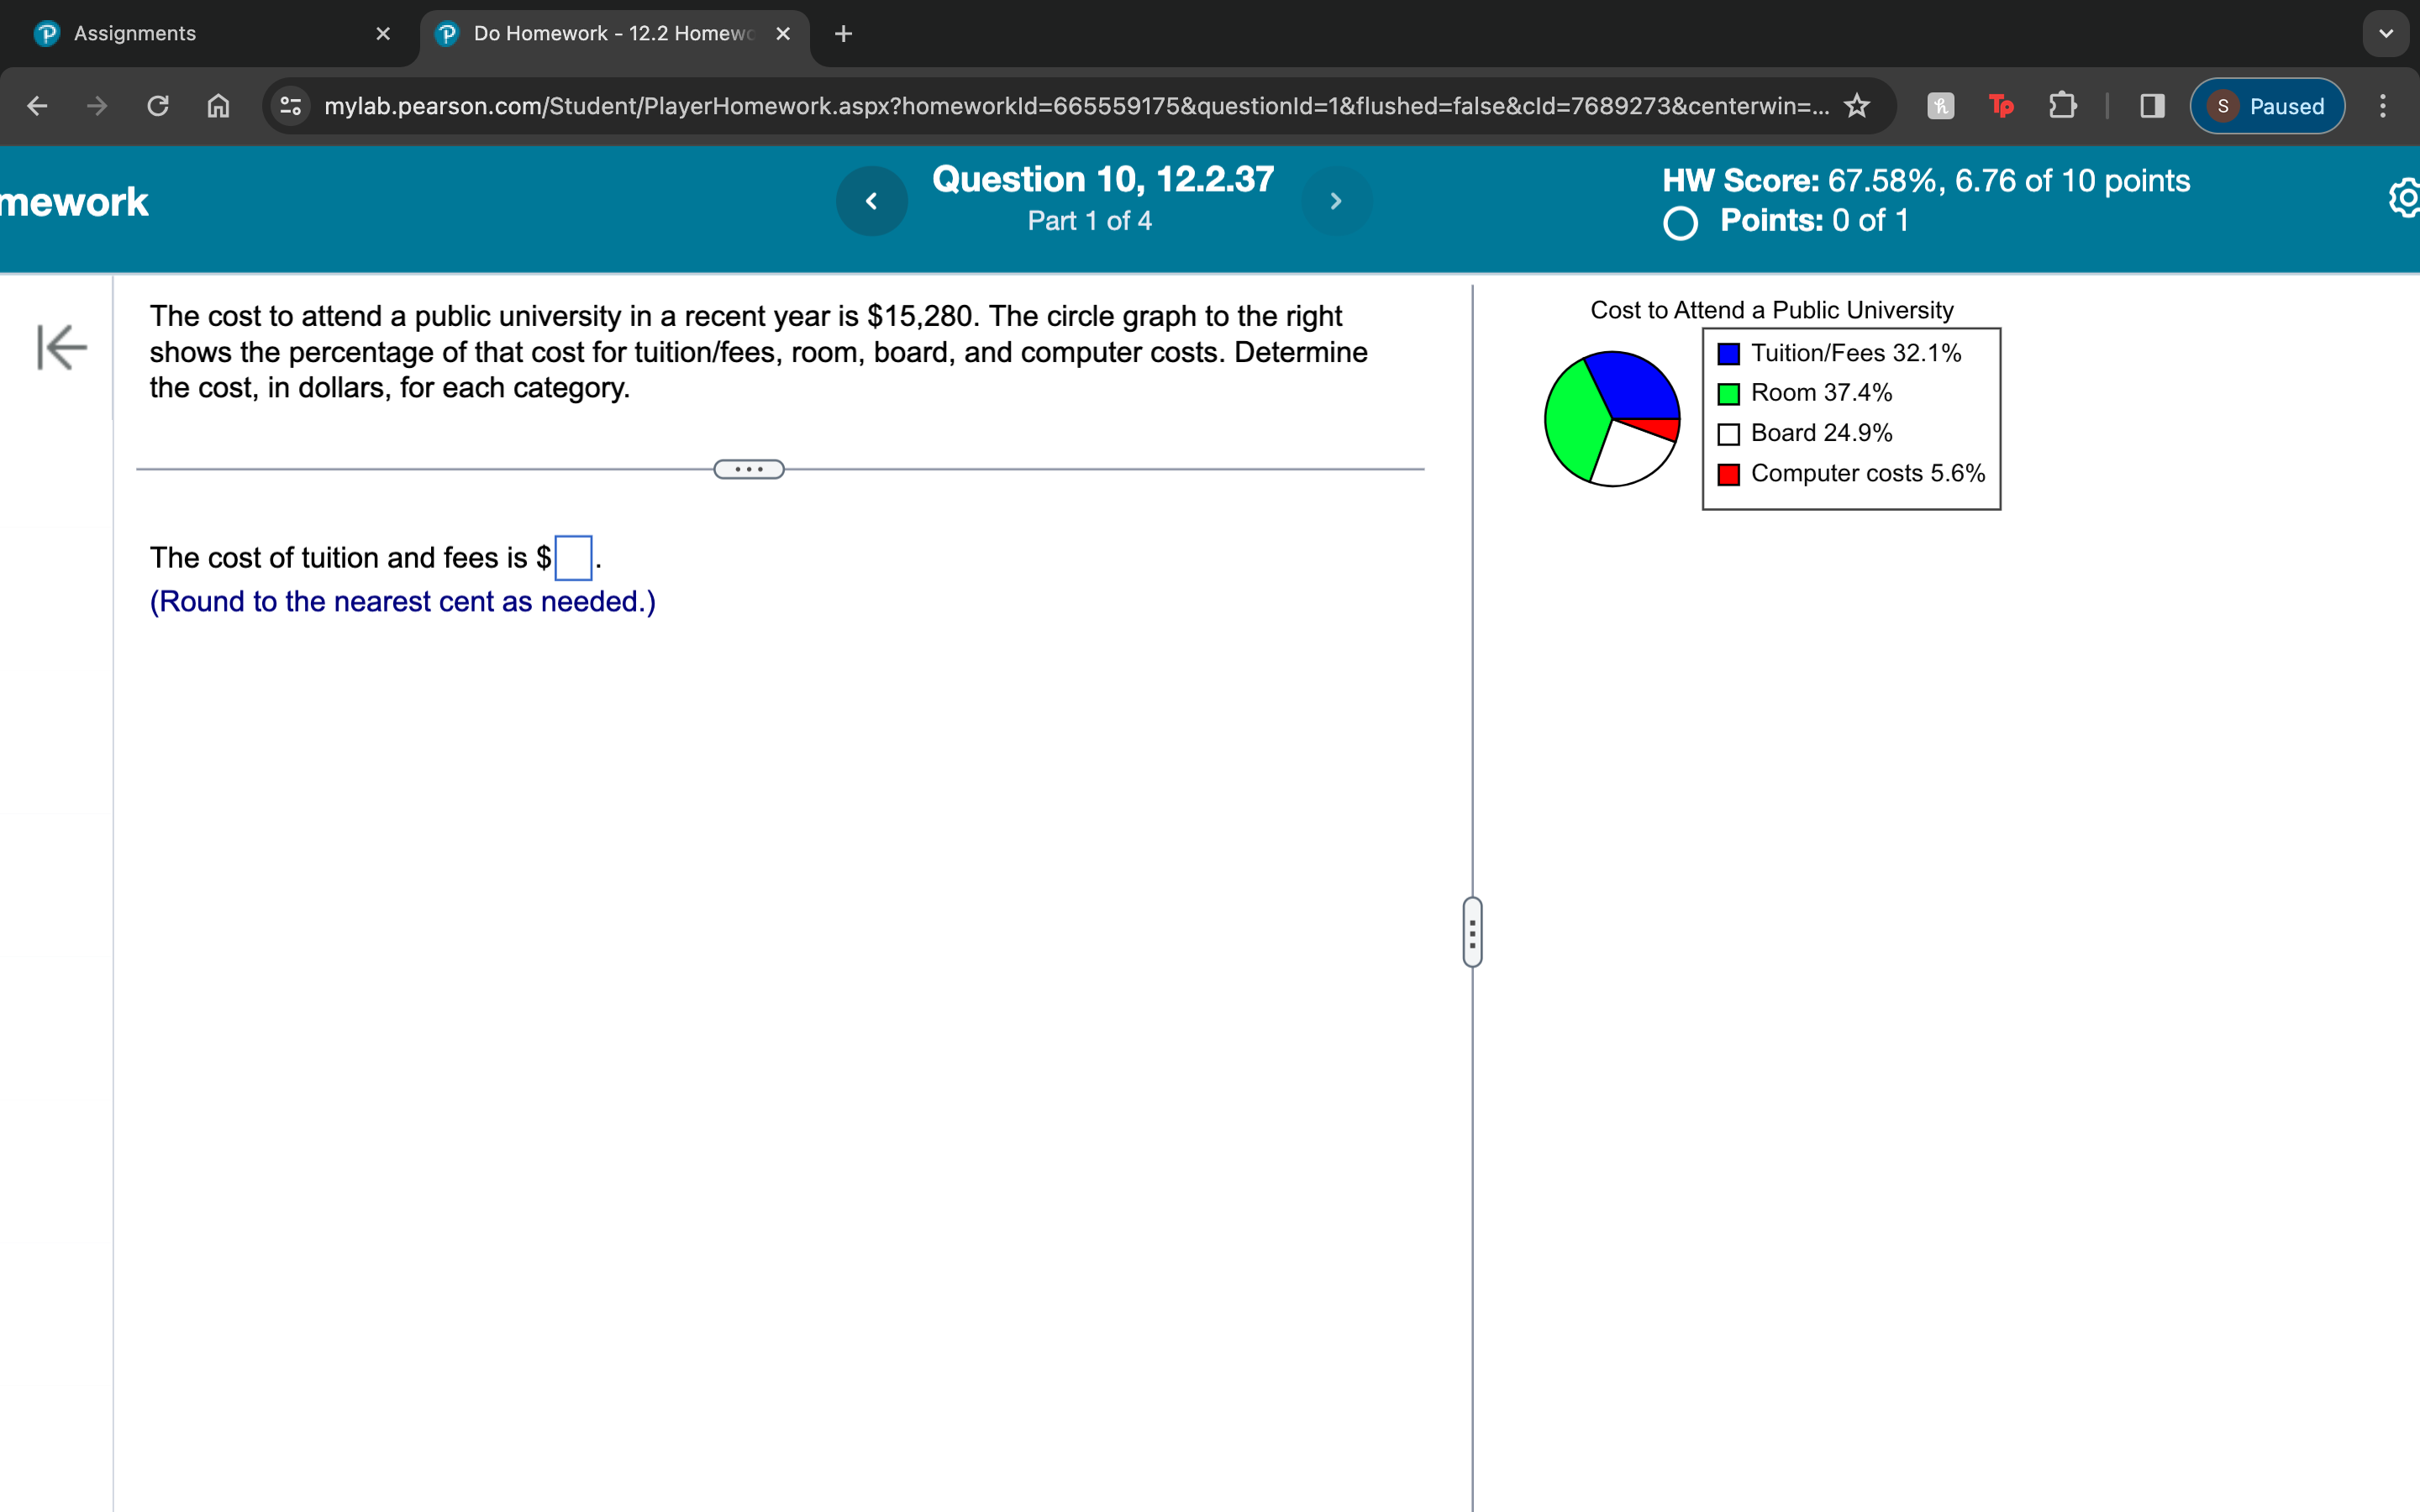This screenshot has width=2420, height=1512.
Task: Click the Paused profile button
Action: 2266,106
